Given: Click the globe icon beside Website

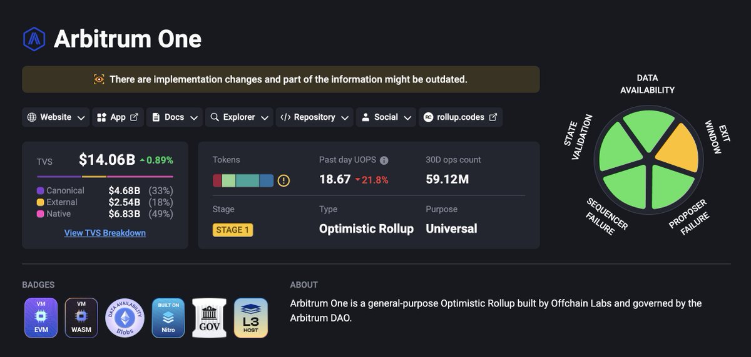Looking at the screenshot, I should pos(32,117).
